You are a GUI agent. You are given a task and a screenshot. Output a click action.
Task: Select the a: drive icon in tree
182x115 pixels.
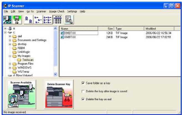10,28
